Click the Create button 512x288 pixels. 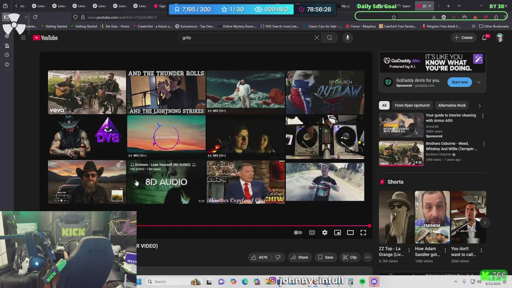[x=464, y=38]
